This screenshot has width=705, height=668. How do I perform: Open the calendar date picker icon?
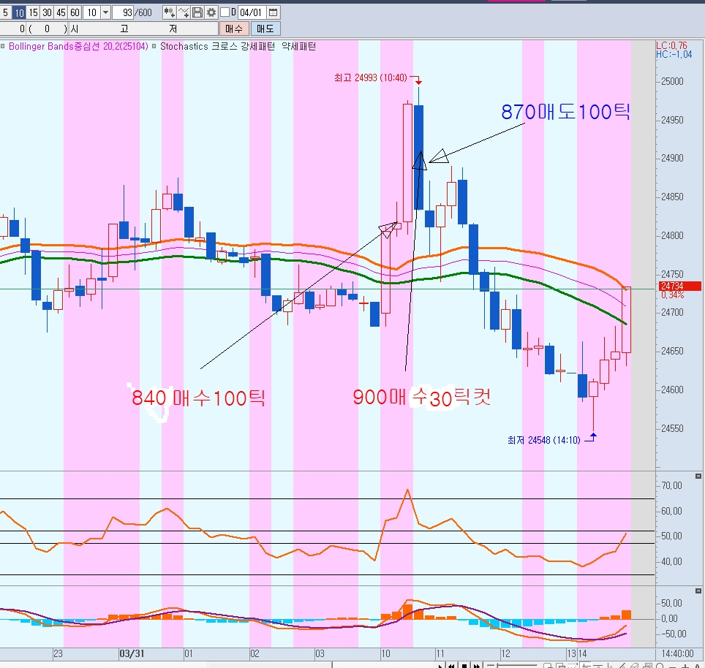click(273, 12)
